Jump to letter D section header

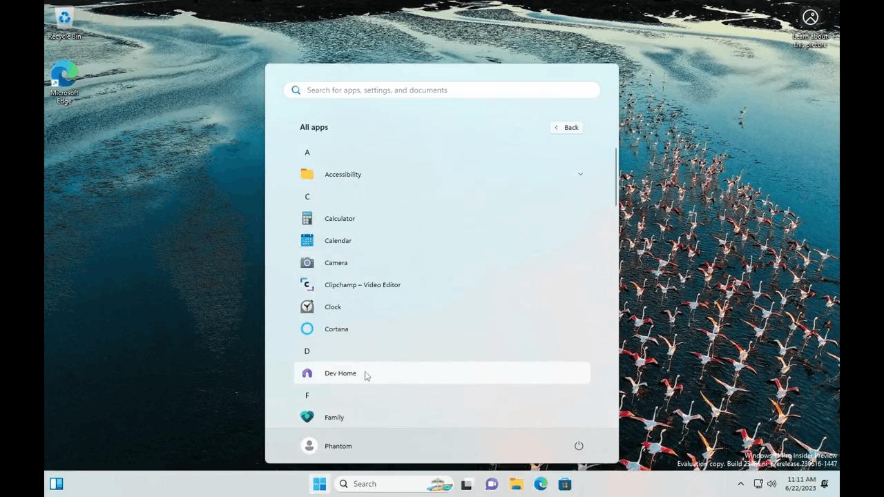click(x=307, y=351)
